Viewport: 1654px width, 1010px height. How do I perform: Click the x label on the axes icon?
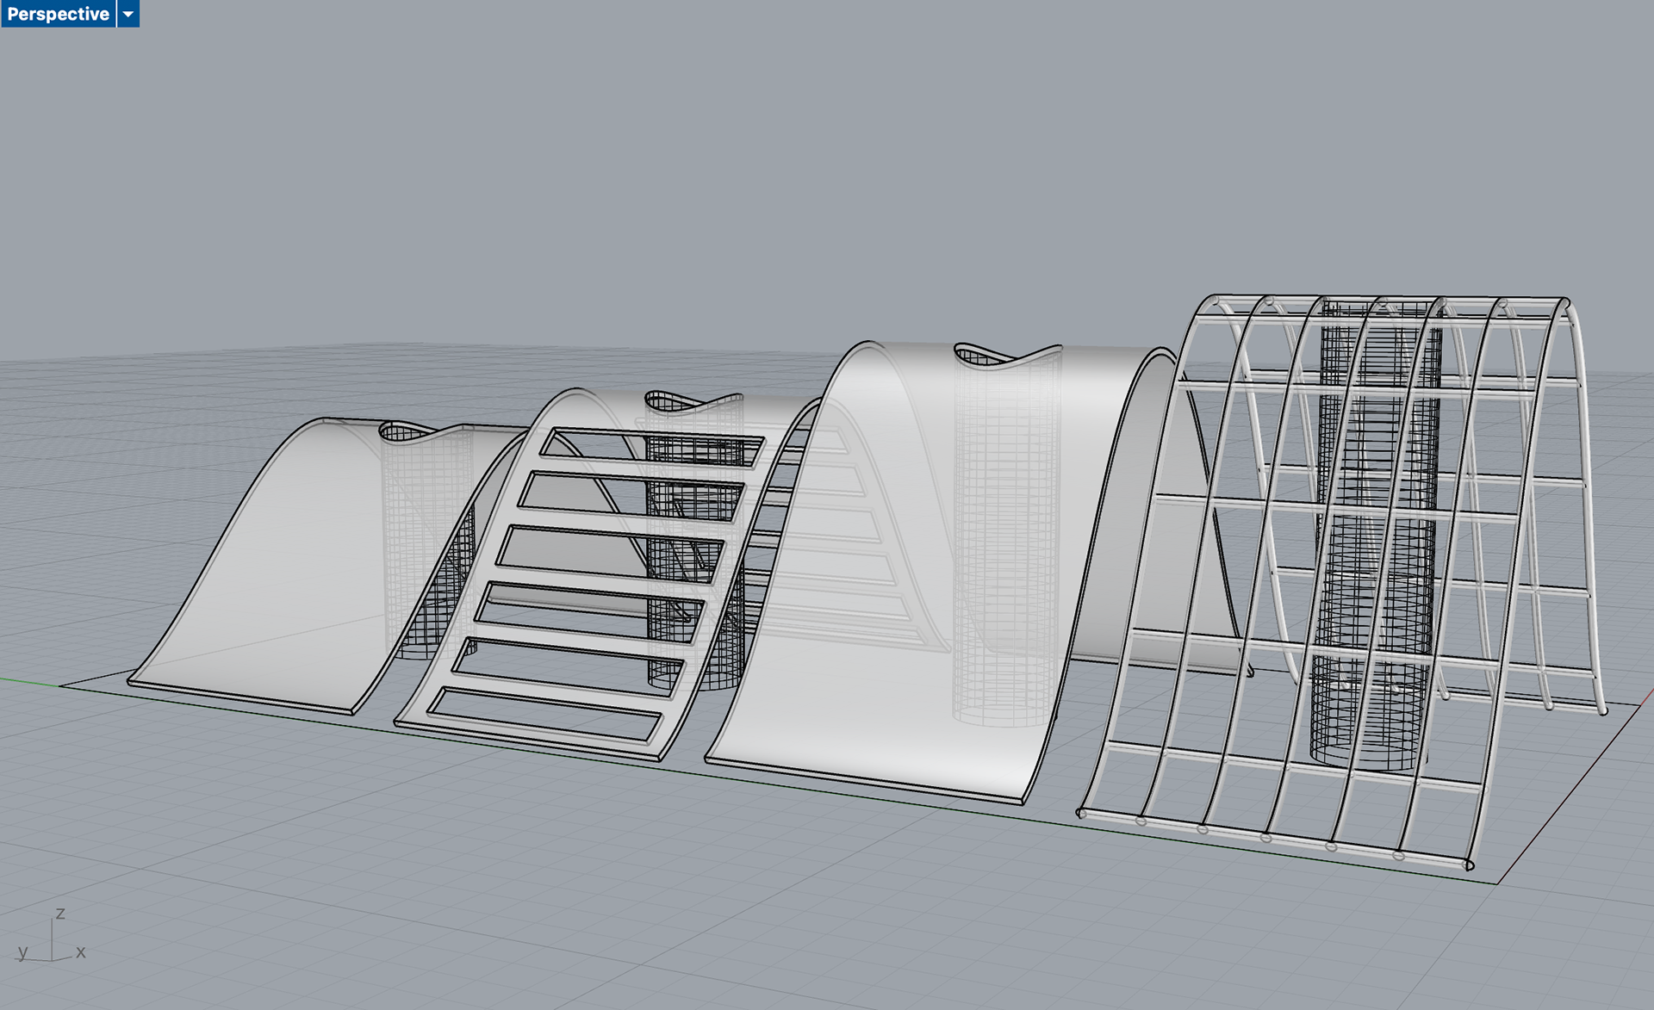81,952
